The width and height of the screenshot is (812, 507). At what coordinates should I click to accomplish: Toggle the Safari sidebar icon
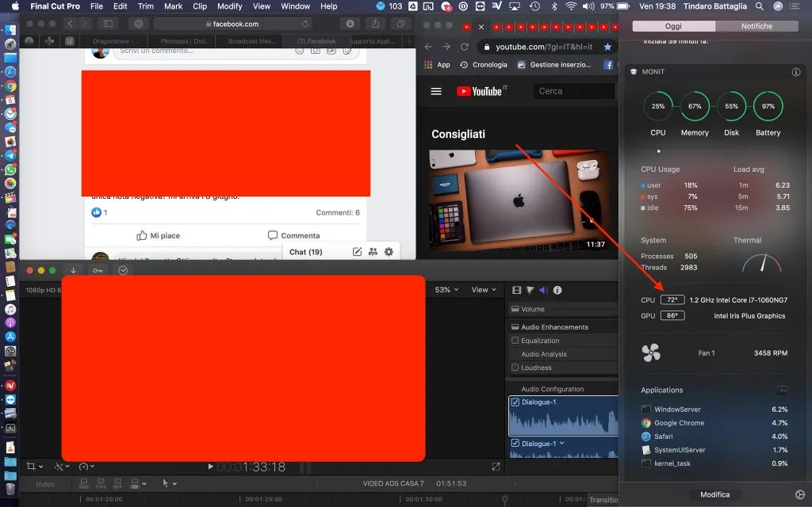[x=108, y=24]
